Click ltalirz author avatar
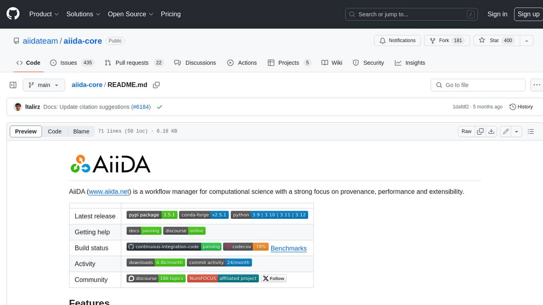The image size is (543, 305). tap(18, 107)
